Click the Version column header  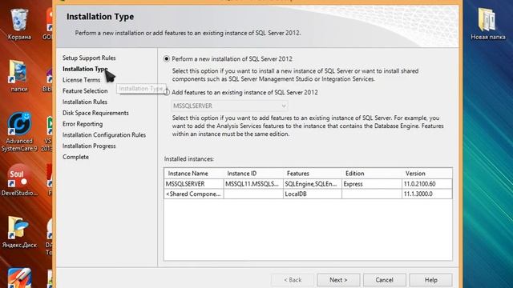(427, 174)
